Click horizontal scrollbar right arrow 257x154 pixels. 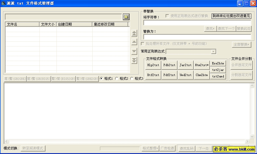click(x=247, y=141)
